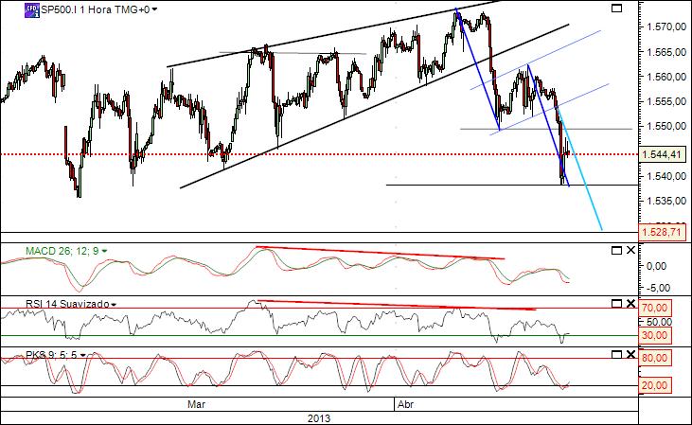Open the SP500.I 1 Hora TMG+0 dropdown

[154, 9]
